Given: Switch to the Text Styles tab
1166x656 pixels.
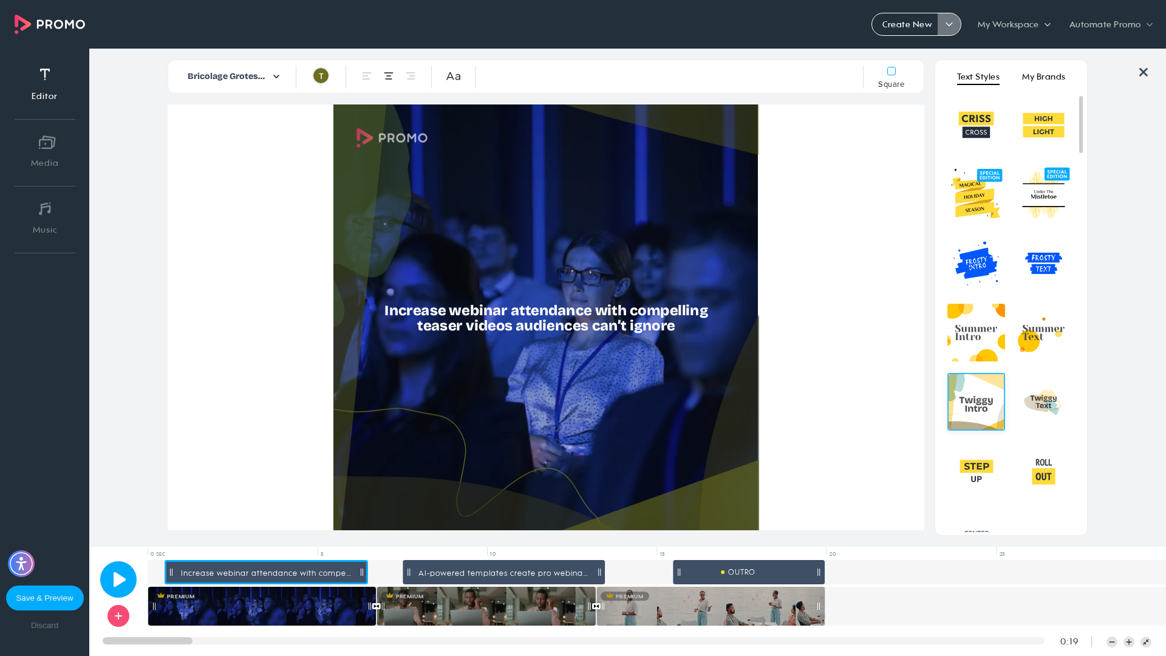Looking at the screenshot, I should pyautogui.click(x=978, y=77).
